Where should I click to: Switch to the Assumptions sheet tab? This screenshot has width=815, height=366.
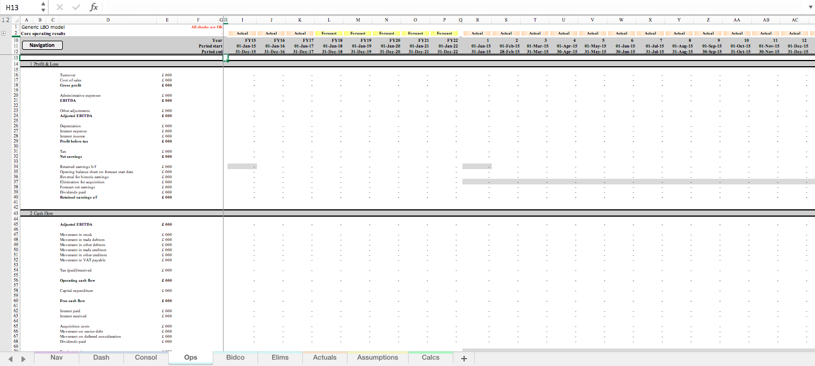pyautogui.click(x=377, y=358)
